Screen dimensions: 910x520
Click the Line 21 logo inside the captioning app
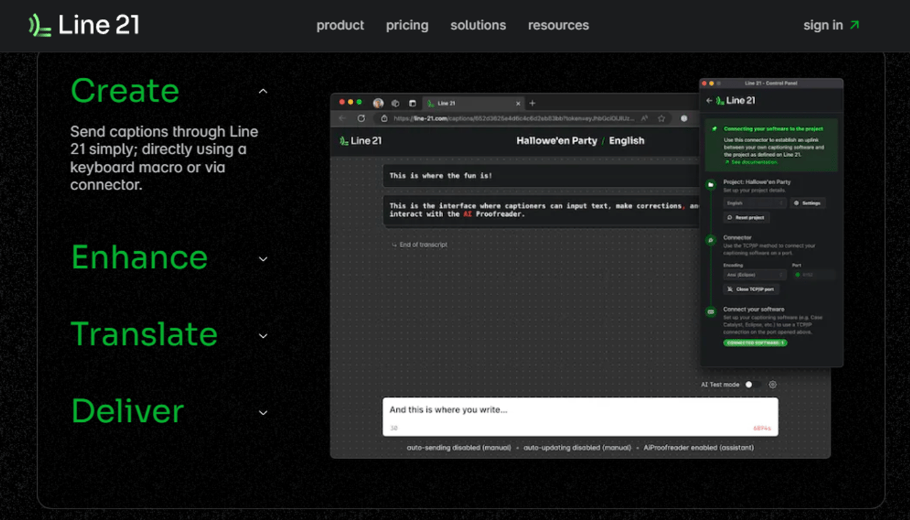coord(361,141)
